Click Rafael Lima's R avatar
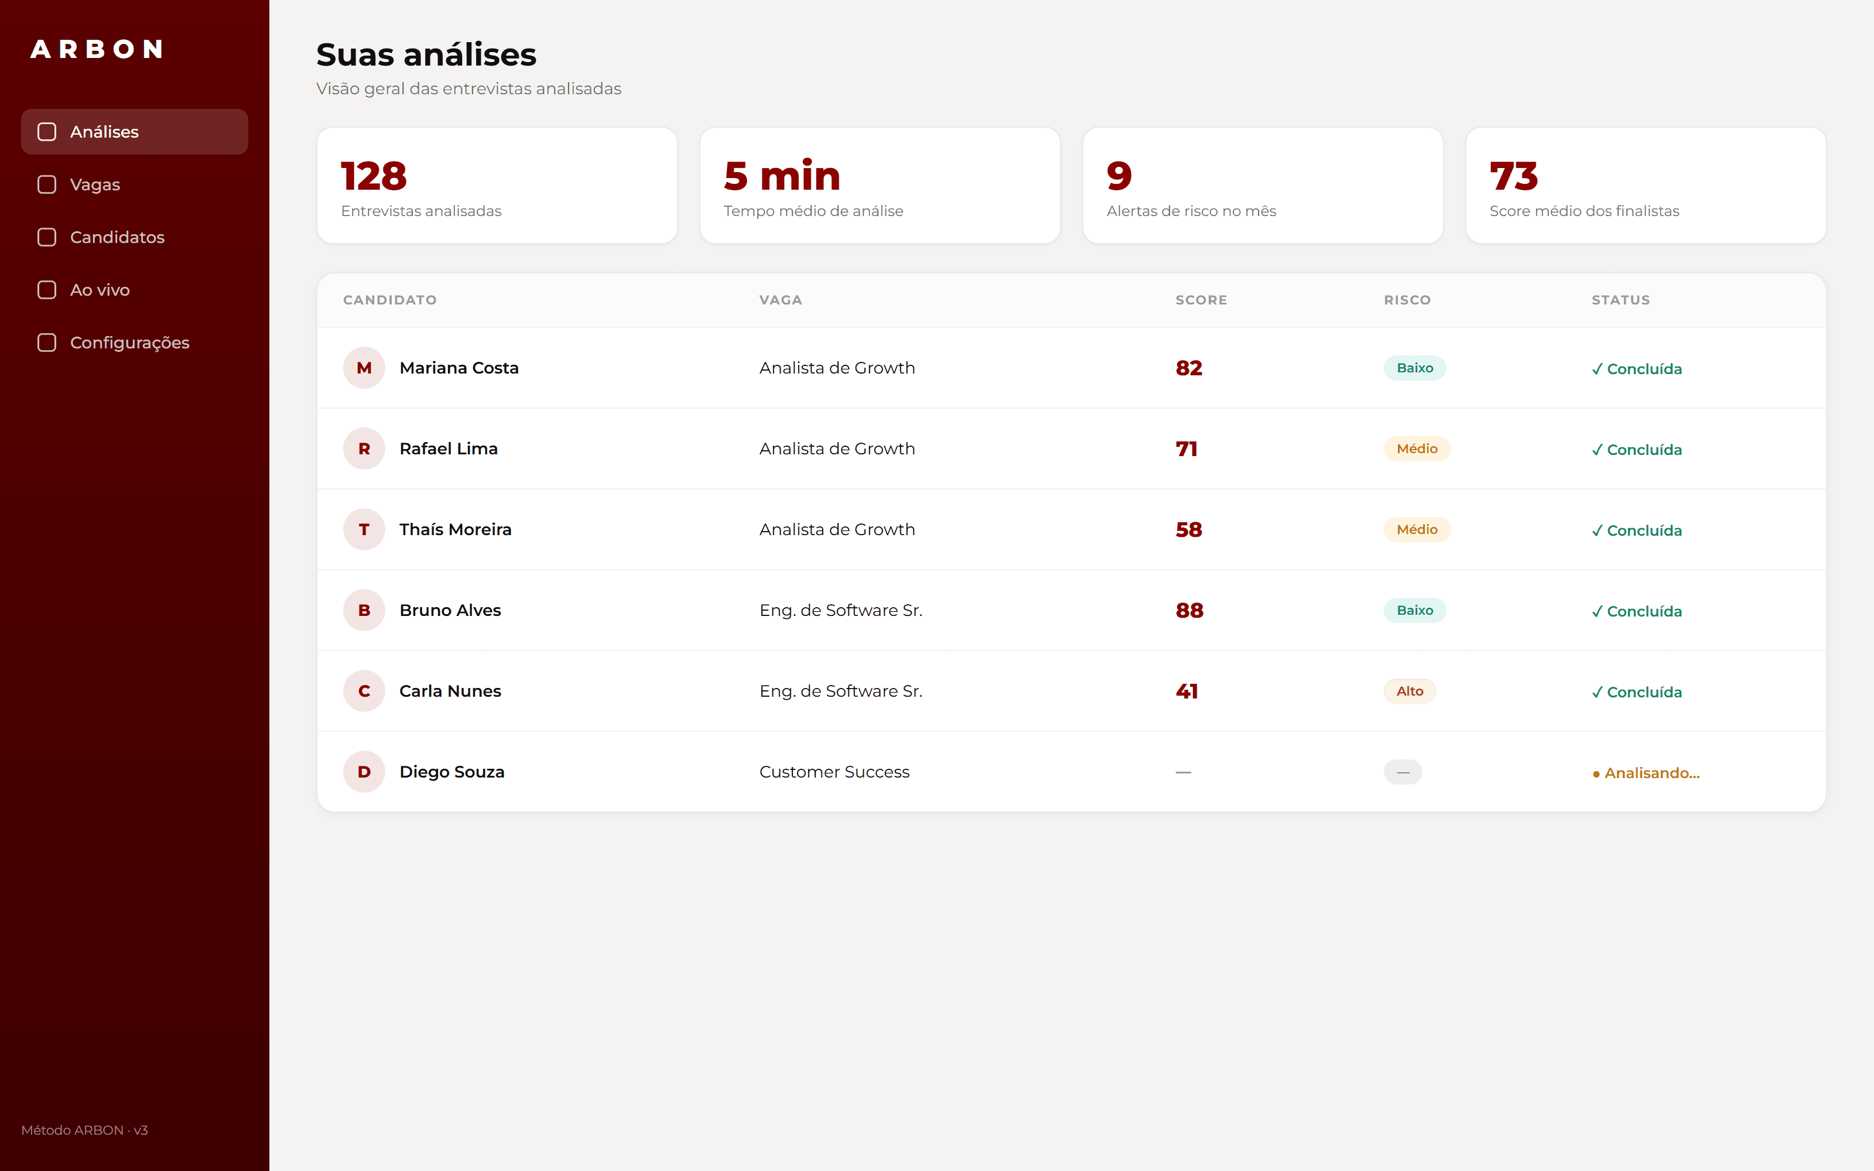The height and width of the screenshot is (1171, 1874). coord(364,448)
